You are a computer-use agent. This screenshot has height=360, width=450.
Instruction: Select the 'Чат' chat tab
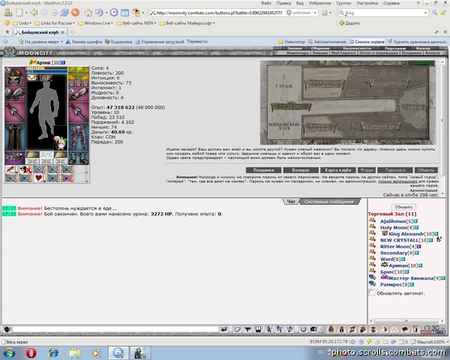point(291,202)
